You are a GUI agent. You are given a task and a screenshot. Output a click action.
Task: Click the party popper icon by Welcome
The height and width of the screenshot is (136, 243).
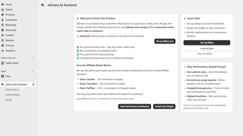tap(78, 18)
